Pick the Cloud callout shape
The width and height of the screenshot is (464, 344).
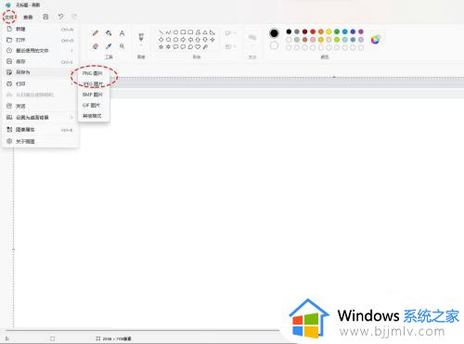(x=190, y=47)
